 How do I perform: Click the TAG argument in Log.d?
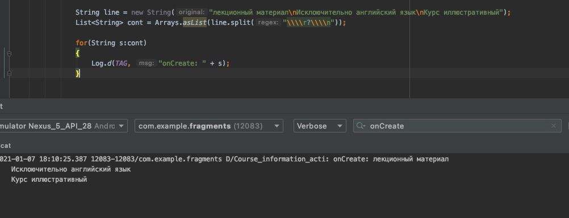pos(121,63)
